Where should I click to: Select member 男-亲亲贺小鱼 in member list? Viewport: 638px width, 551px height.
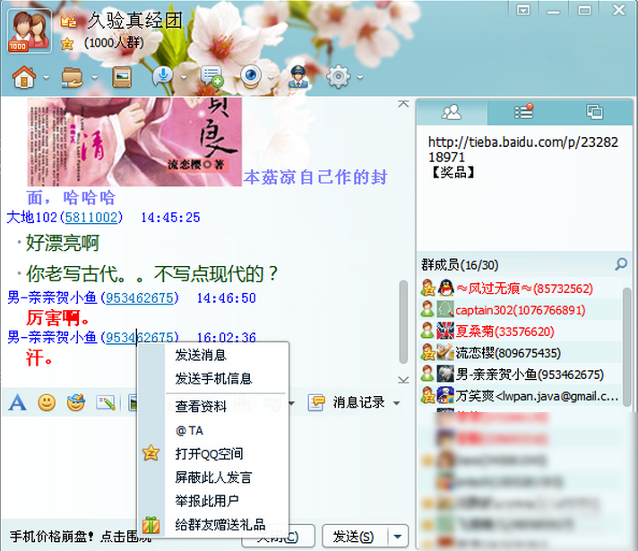520,375
